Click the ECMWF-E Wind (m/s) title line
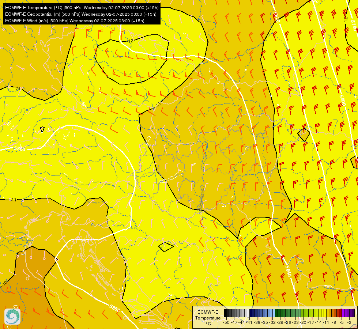The width and height of the screenshot is (358, 329). coord(75,21)
